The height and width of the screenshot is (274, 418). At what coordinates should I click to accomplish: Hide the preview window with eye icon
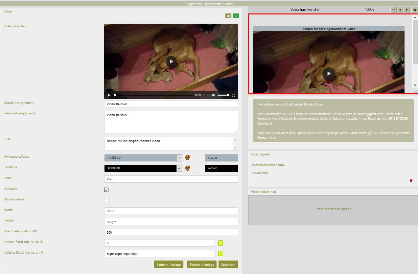pyautogui.click(x=414, y=10)
